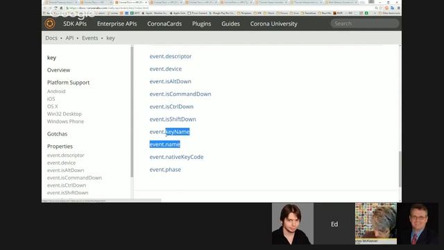Select event.isAltDown in the sidebar list
Screen dimensions: 444x250
tap(65, 170)
